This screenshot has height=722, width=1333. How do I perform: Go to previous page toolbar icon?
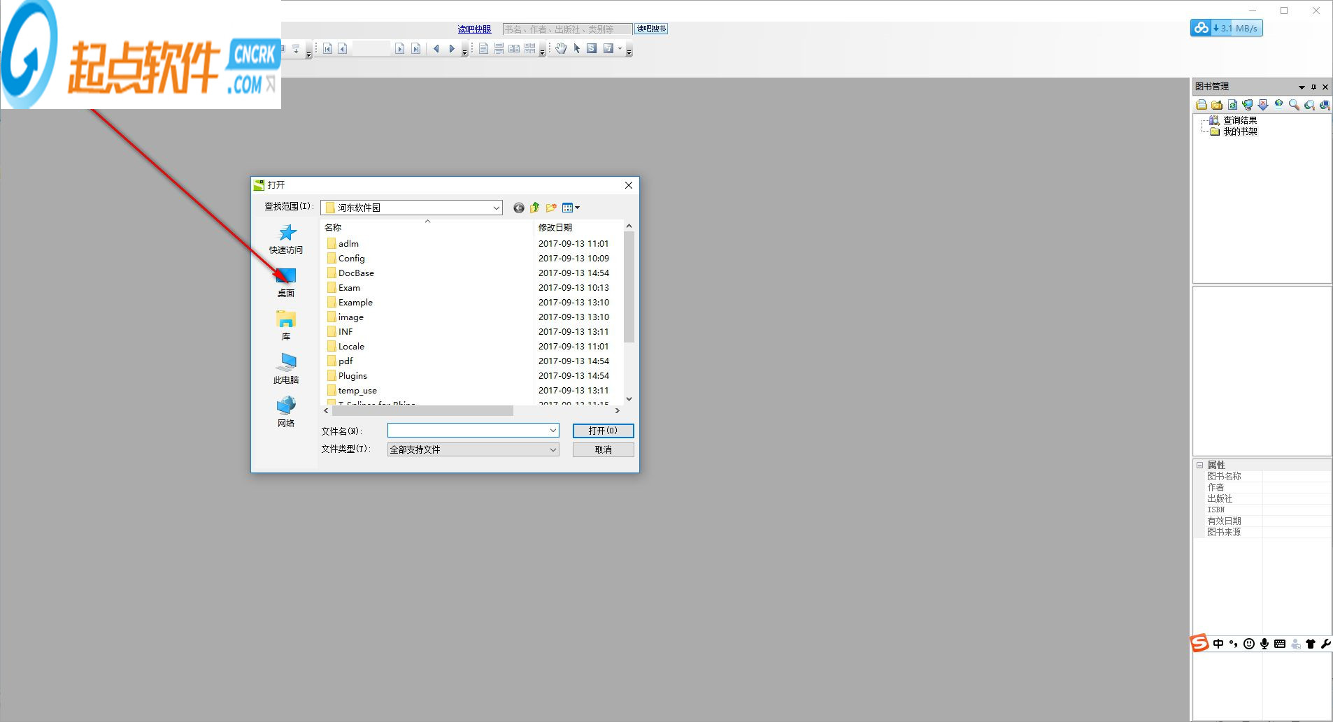point(343,48)
